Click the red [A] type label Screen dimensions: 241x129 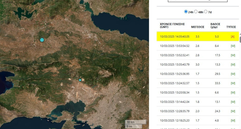232,37
